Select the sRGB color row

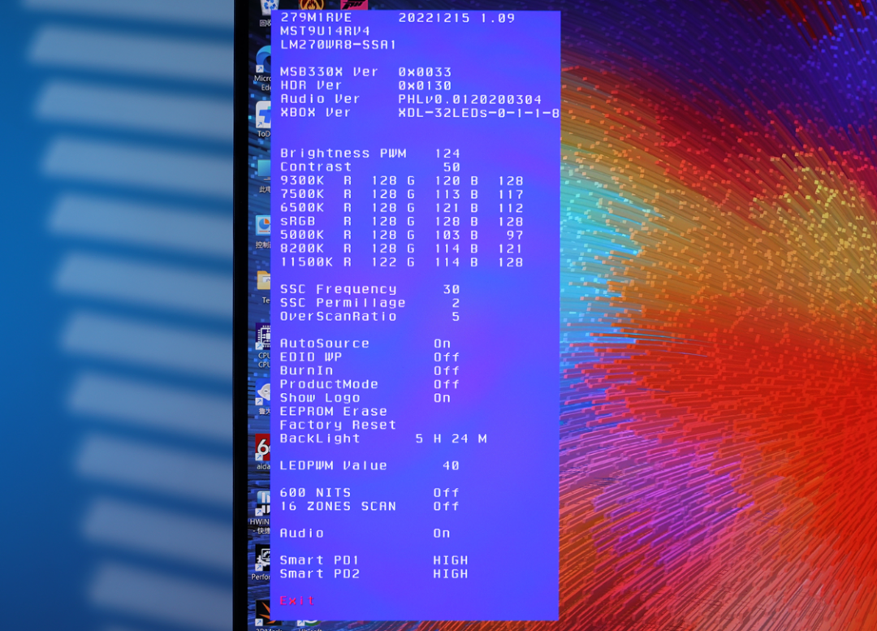coord(402,222)
